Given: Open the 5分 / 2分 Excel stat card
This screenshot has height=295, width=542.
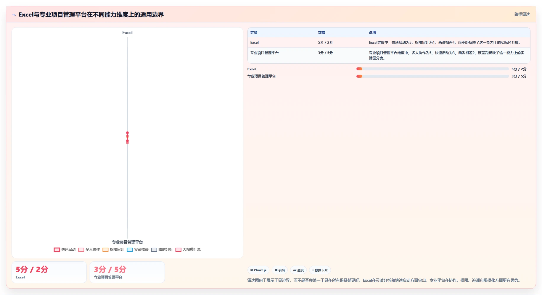Looking at the screenshot, I should (x=49, y=272).
